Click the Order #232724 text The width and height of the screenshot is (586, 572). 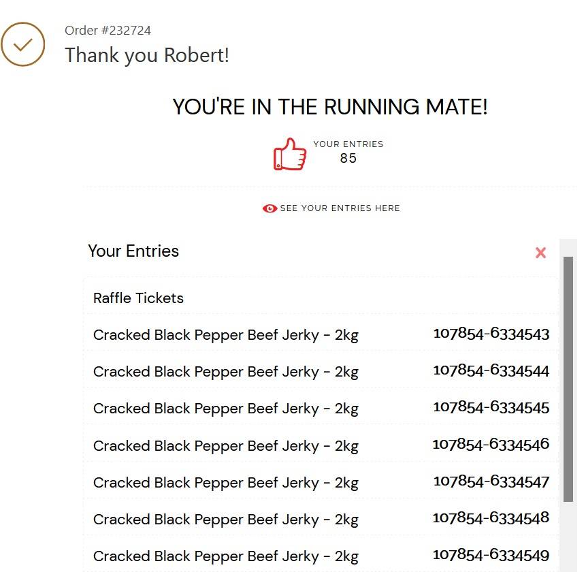point(108,31)
